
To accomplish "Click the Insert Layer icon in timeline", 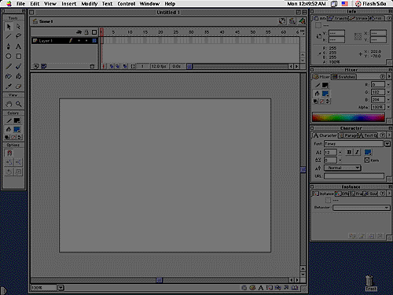I will (x=36, y=66).
